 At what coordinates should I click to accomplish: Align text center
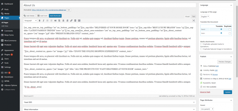pos(63,21)
